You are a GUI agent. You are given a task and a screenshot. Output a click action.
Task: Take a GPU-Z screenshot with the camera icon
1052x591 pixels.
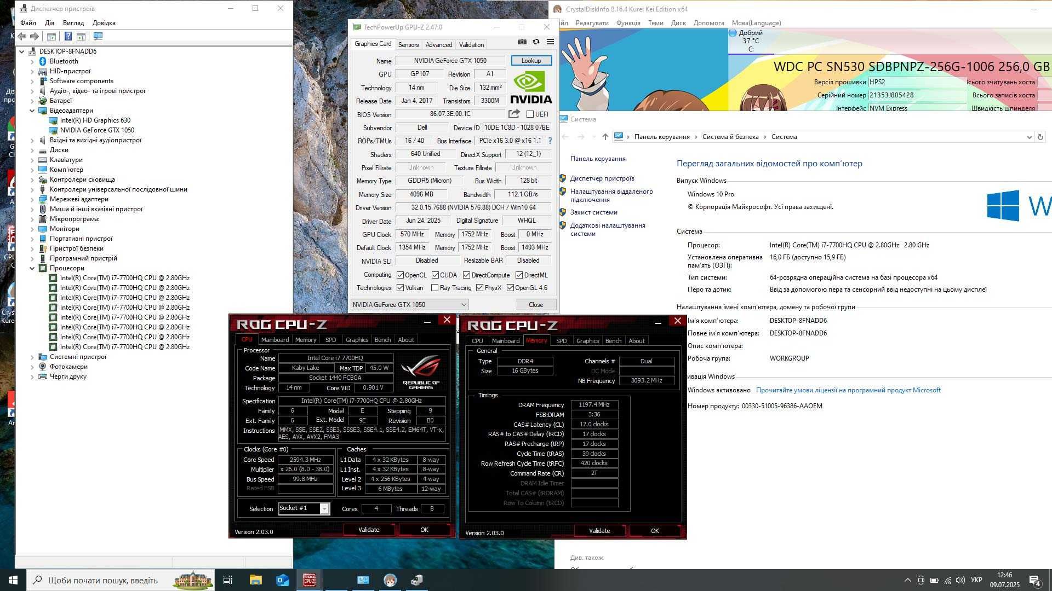pyautogui.click(x=522, y=42)
